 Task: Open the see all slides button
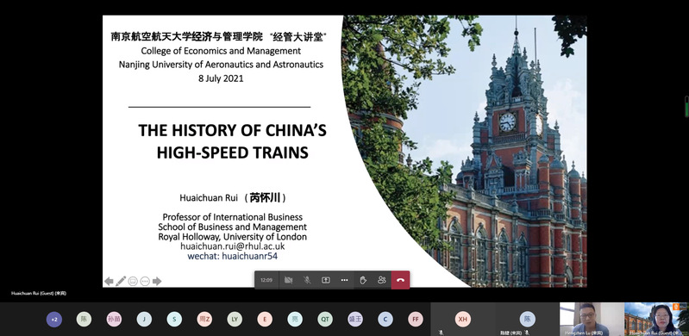pyautogui.click(x=133, y=281)
